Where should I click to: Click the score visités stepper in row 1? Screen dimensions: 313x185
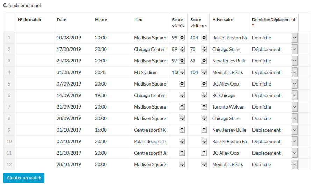click(x=182, y=38)
